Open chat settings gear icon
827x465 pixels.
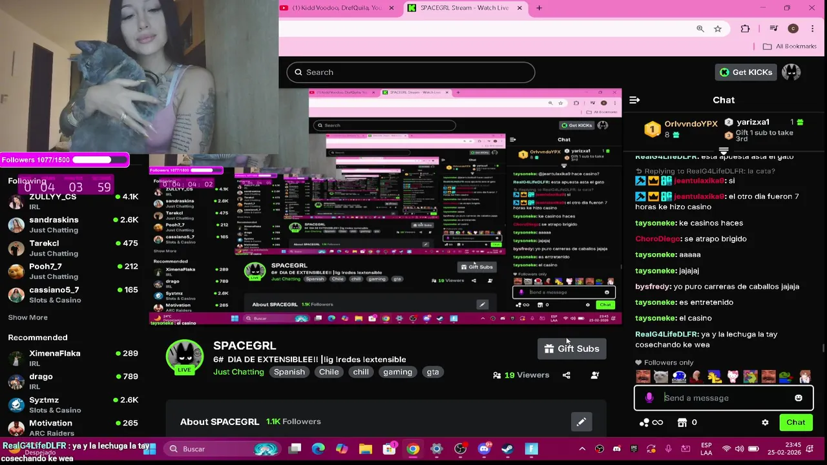(x=765, y=422)
